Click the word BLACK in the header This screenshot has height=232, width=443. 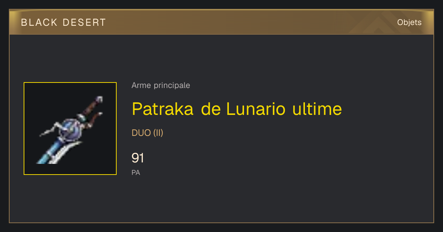coord(40,22)
